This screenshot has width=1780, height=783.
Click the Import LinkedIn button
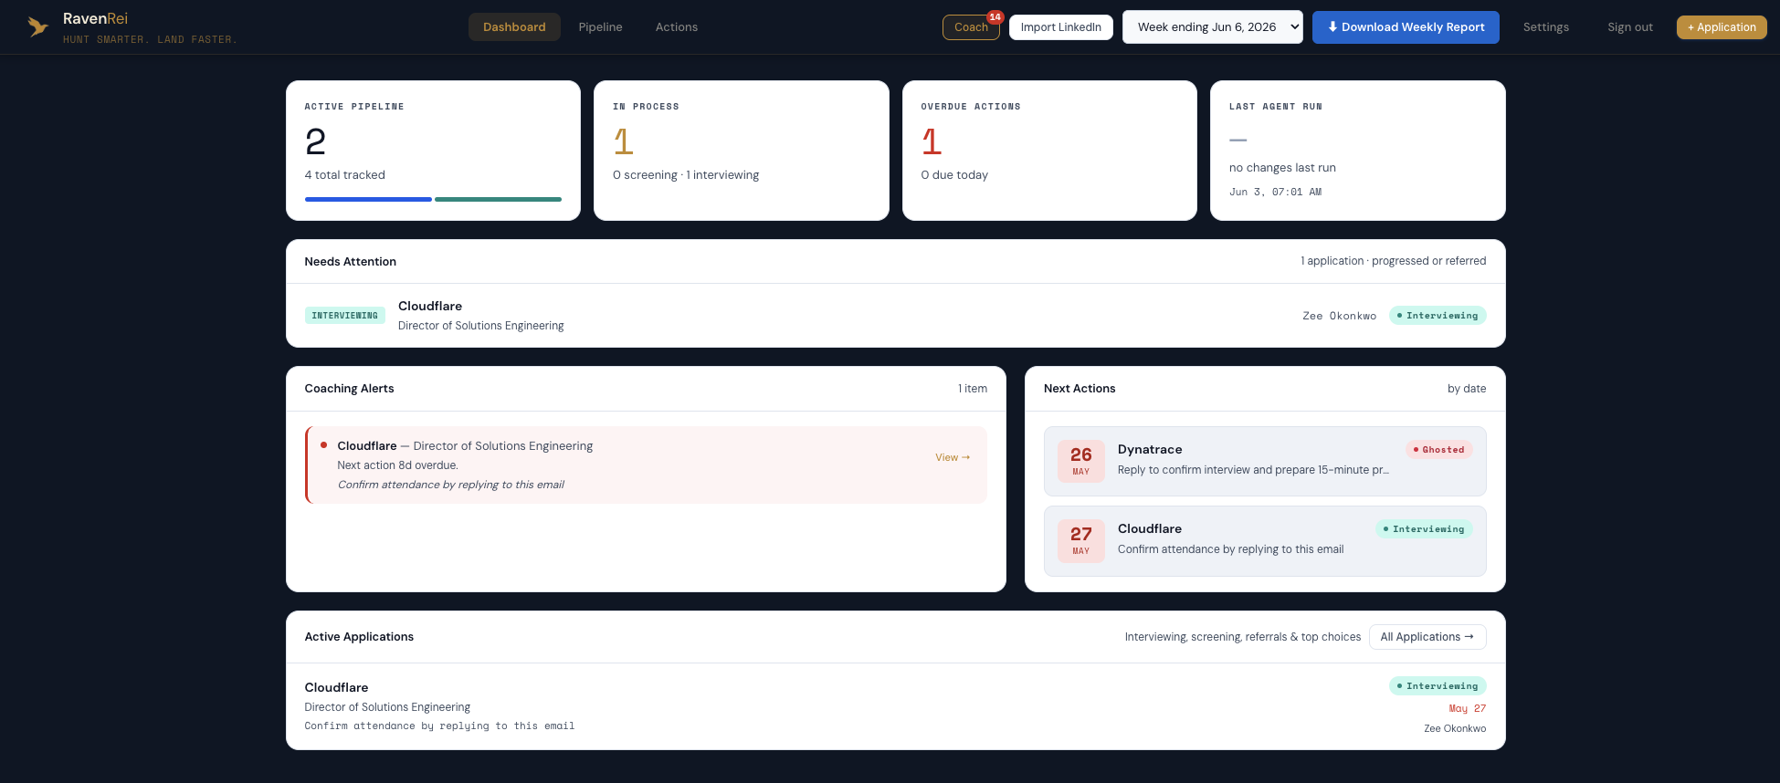pos(1060,27)
